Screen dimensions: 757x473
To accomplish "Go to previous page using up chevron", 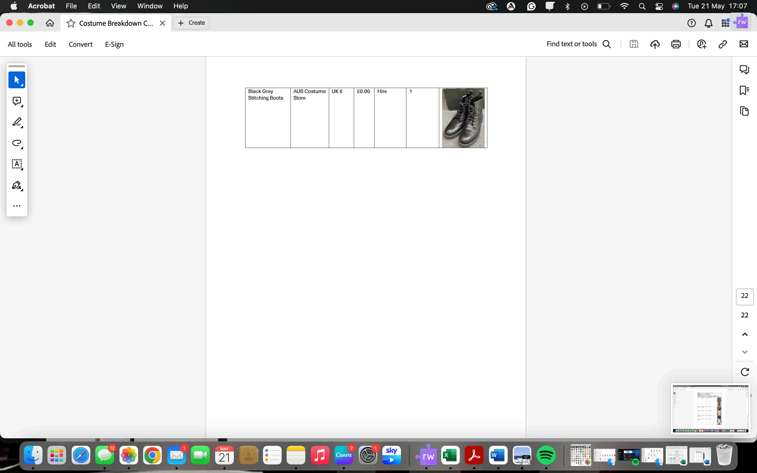I will pyautogui.click(x=745, y=335).
